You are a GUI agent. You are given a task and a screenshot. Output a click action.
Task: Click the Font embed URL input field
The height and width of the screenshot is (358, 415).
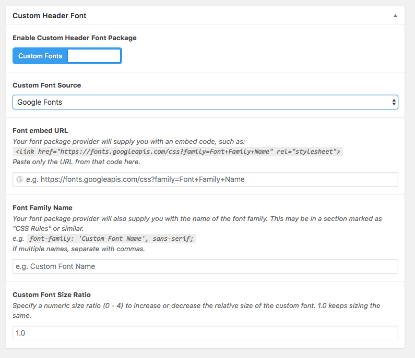205,179
